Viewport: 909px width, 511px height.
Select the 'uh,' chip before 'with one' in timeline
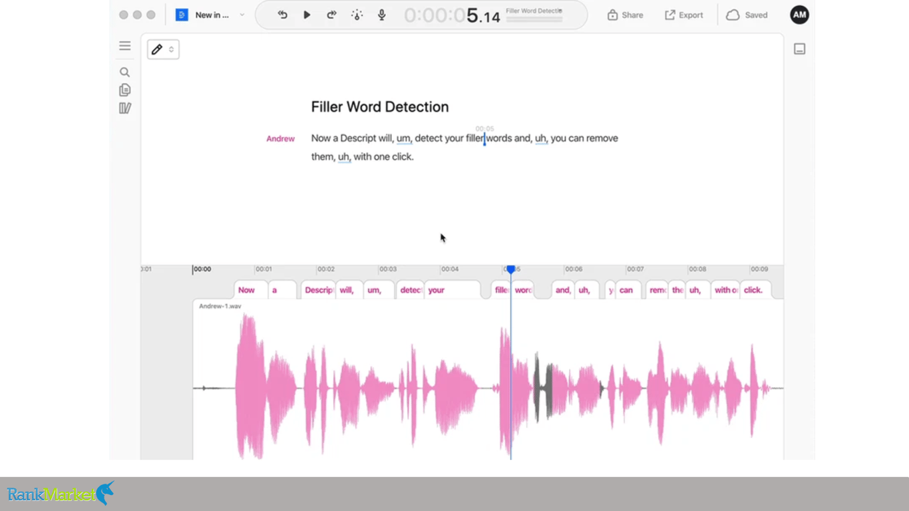(x=697, y=290)
